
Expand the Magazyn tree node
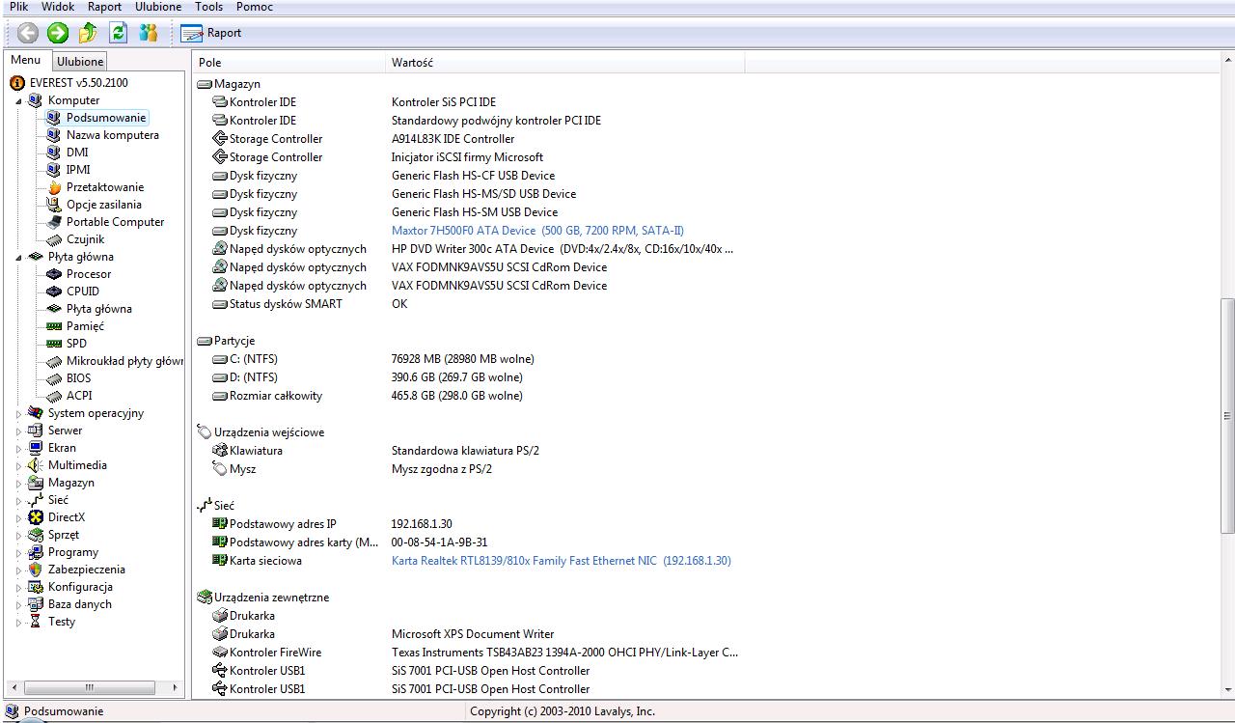click(18, 483)
